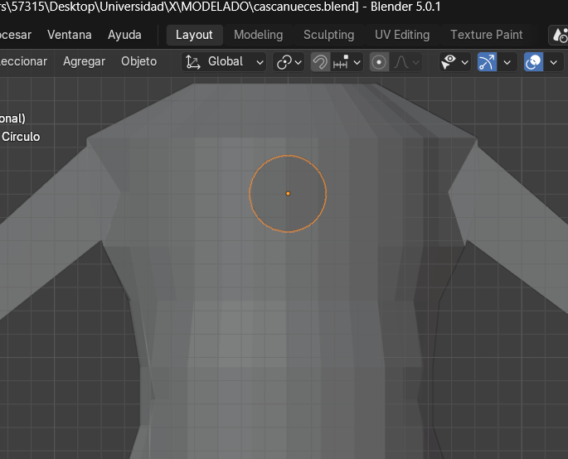Expand gizmo options dropdown arrow

pyautogui.click(x=507, y=62)
